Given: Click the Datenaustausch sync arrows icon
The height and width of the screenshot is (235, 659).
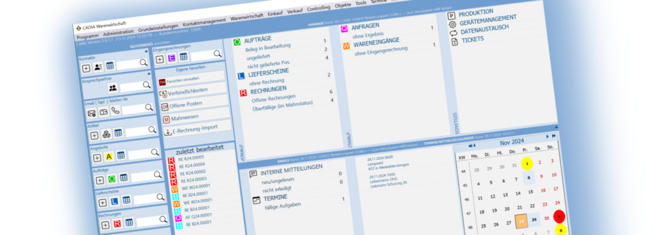Looking at the screenshot, I should click(453, 33).
